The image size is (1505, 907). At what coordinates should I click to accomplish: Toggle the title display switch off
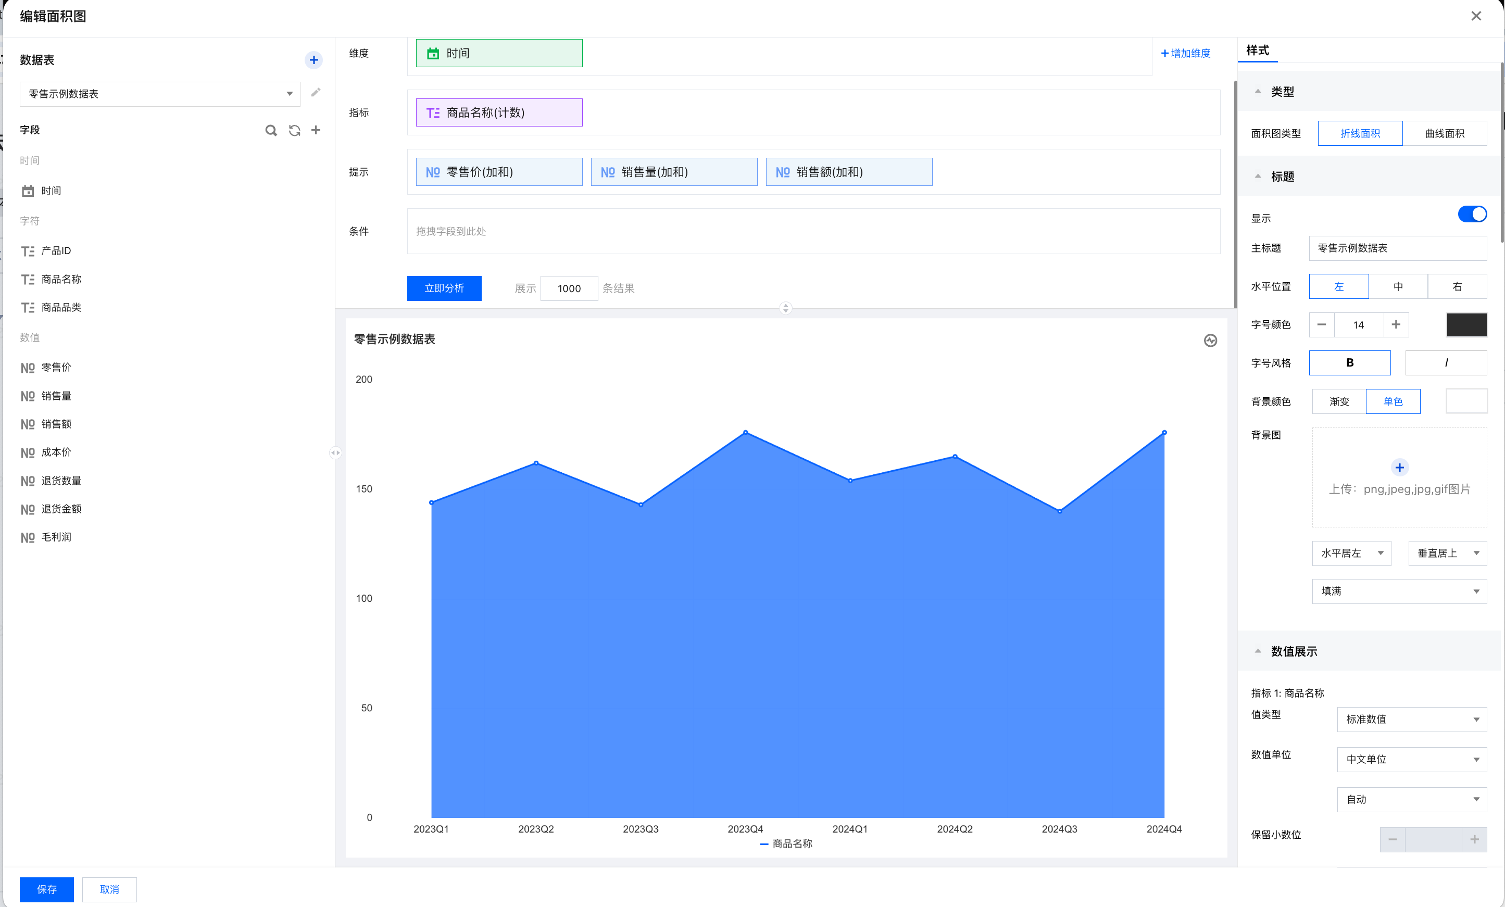pos(1471,215)
